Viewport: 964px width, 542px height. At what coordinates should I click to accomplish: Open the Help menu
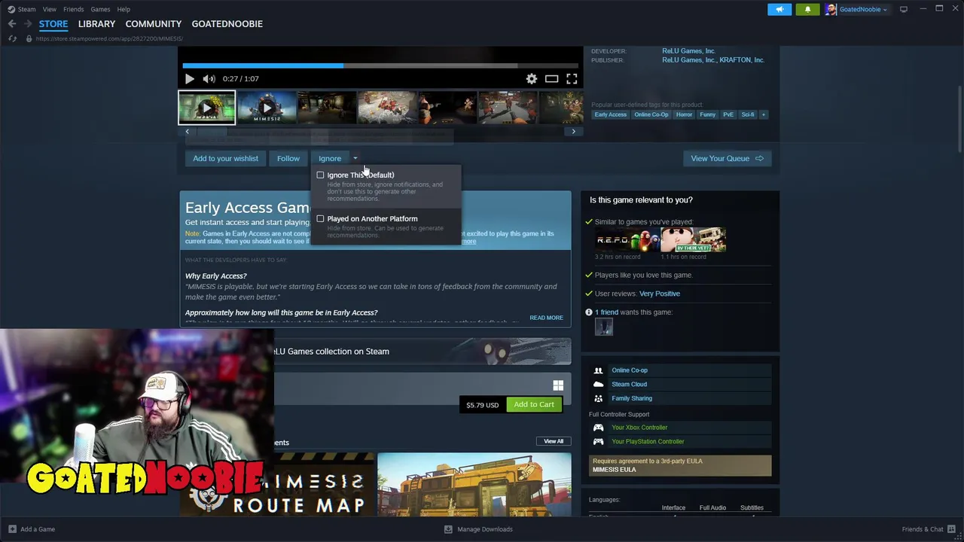[124, 9]
